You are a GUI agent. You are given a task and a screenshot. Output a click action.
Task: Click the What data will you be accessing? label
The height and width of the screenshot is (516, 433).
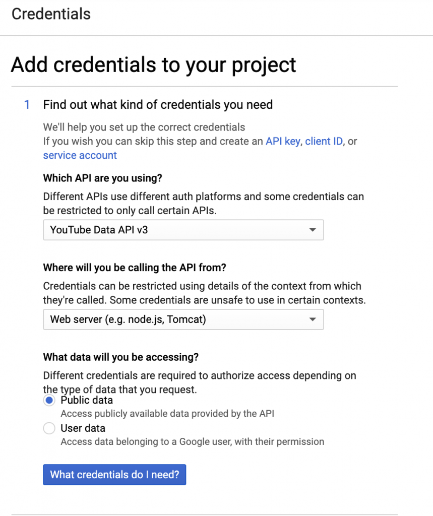tap(121, 357)
